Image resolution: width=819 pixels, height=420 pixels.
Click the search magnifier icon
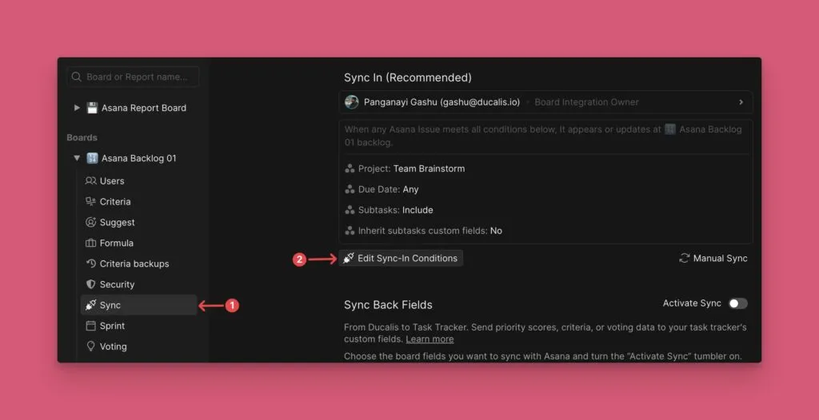(77, 77)
